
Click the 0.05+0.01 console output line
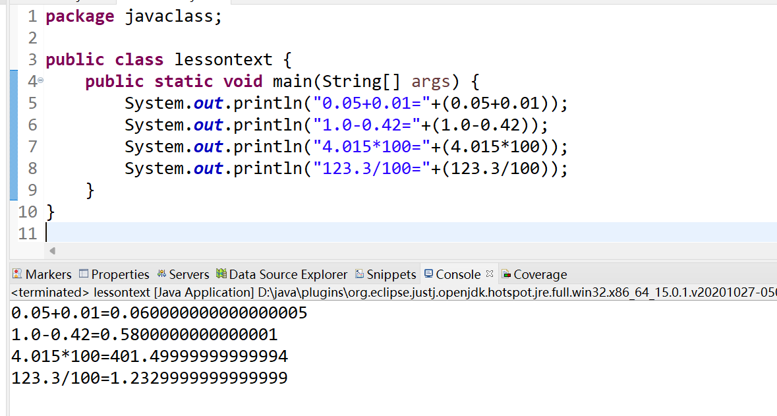coord(159,313)
